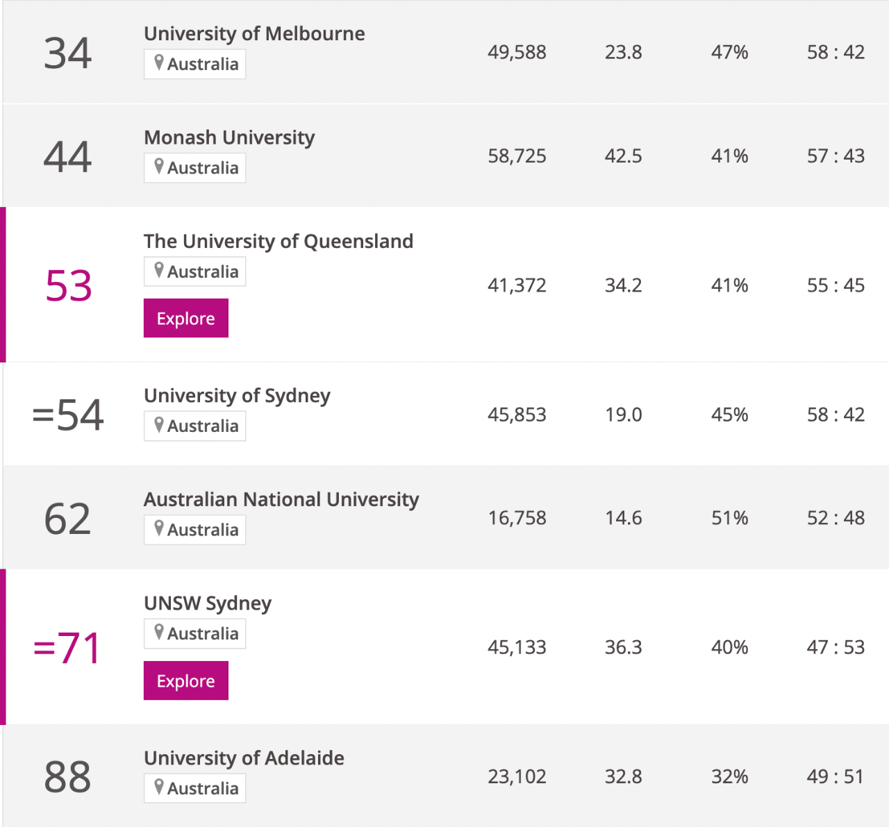Click Explore button for University of Queensland
Viewport: 889px width, 827px height.
point(186,318)
